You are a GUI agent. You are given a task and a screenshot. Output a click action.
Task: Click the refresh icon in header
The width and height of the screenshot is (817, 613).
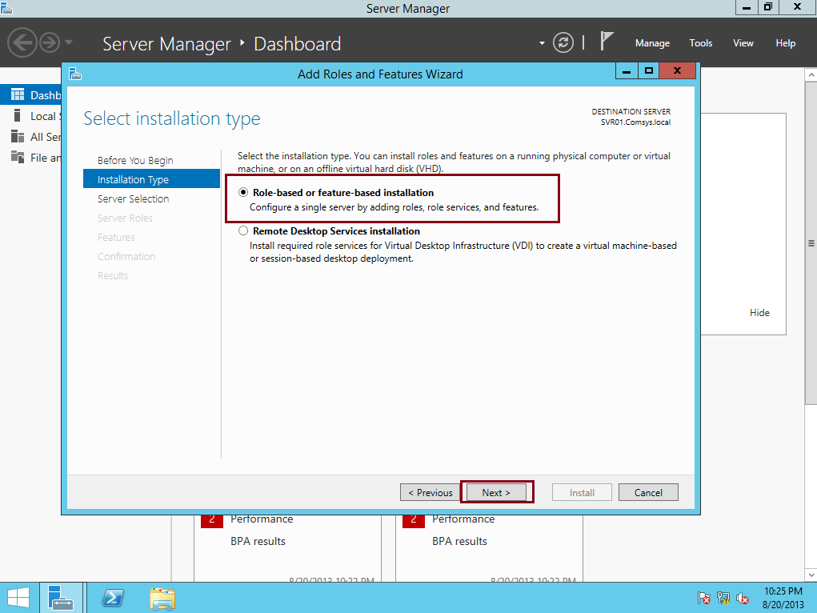[x=564, y=42]
